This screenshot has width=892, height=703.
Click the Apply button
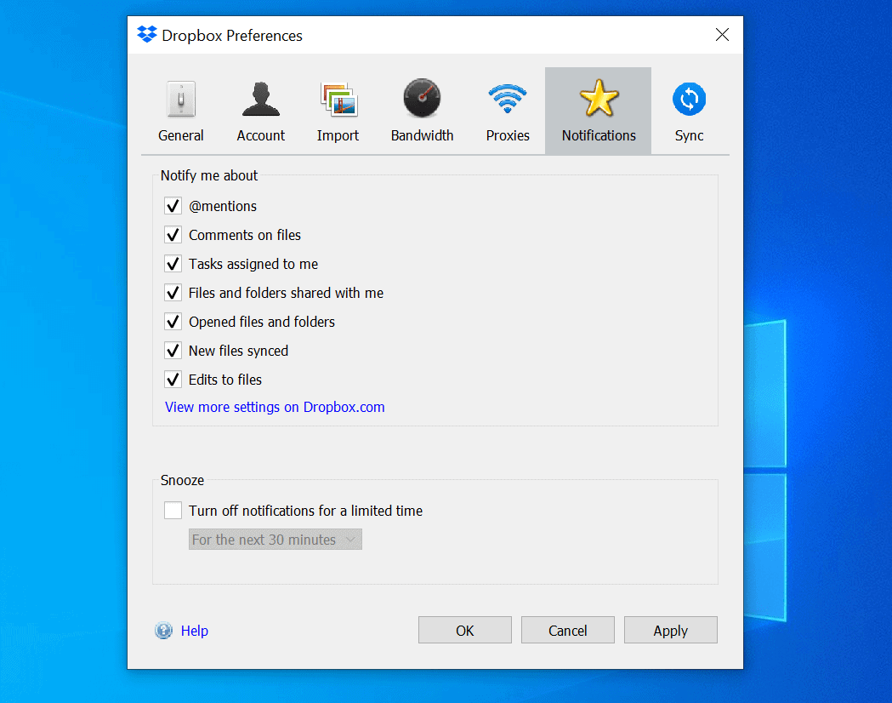pyautogui.click(x=671, y=630)
